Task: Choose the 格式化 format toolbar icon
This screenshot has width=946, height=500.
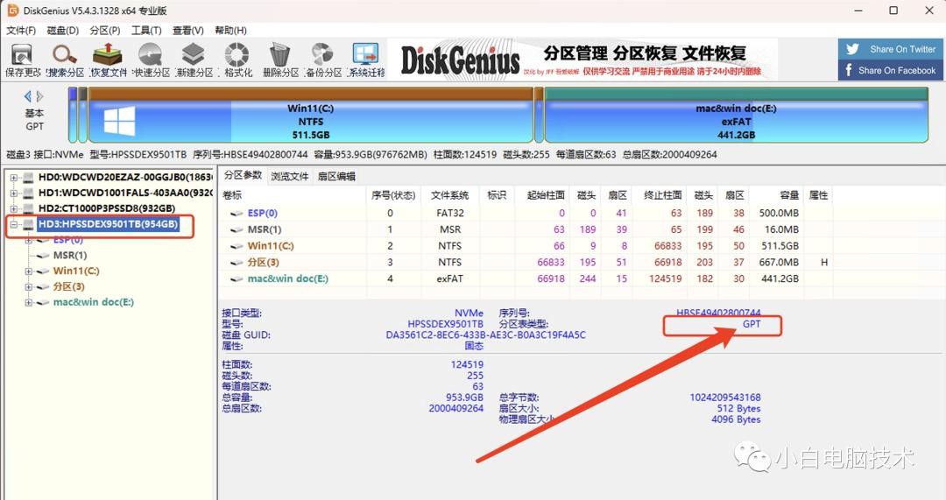Action: coord(236,59)
